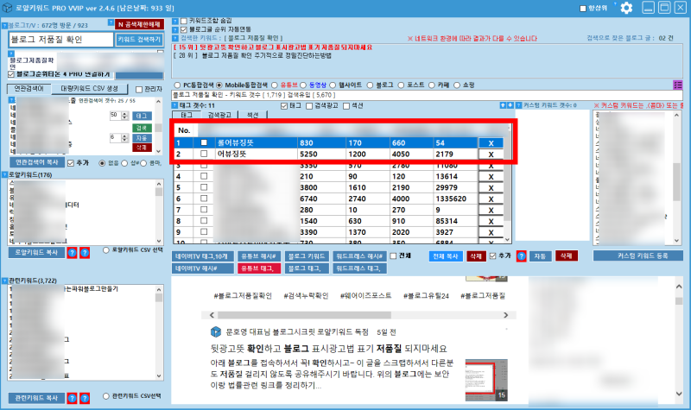Image resolution: width=691 pixels, height=410 pixels.
Task: Click help icon next to 키워드조합 숨김
Action: click(x=175, y=21)
